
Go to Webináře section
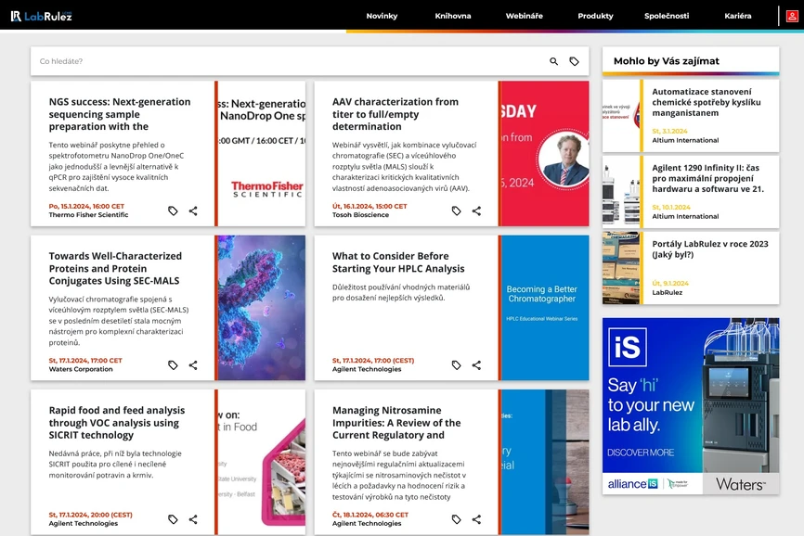coord(524,16)
